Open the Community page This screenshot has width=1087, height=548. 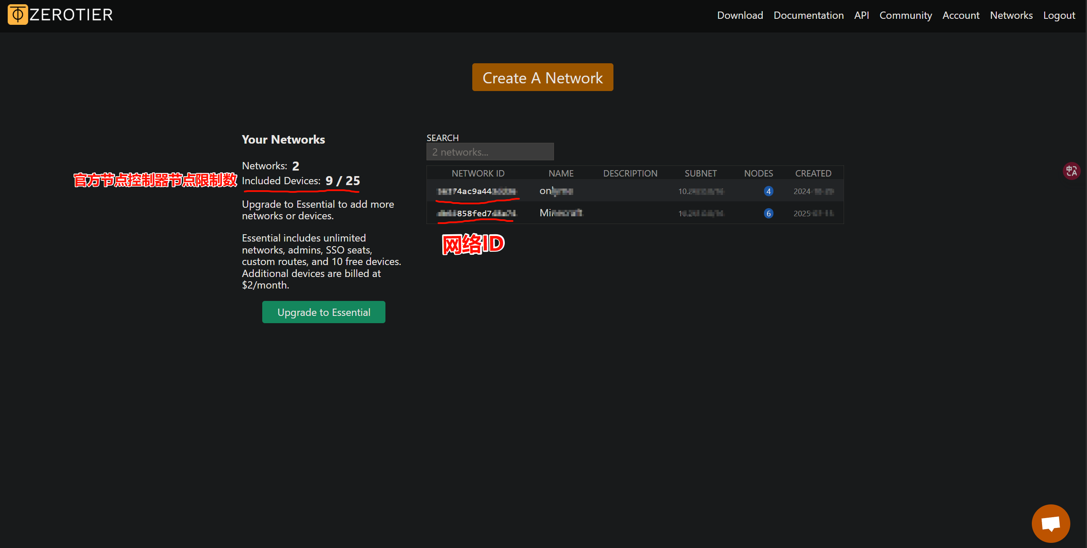(906, 15)
